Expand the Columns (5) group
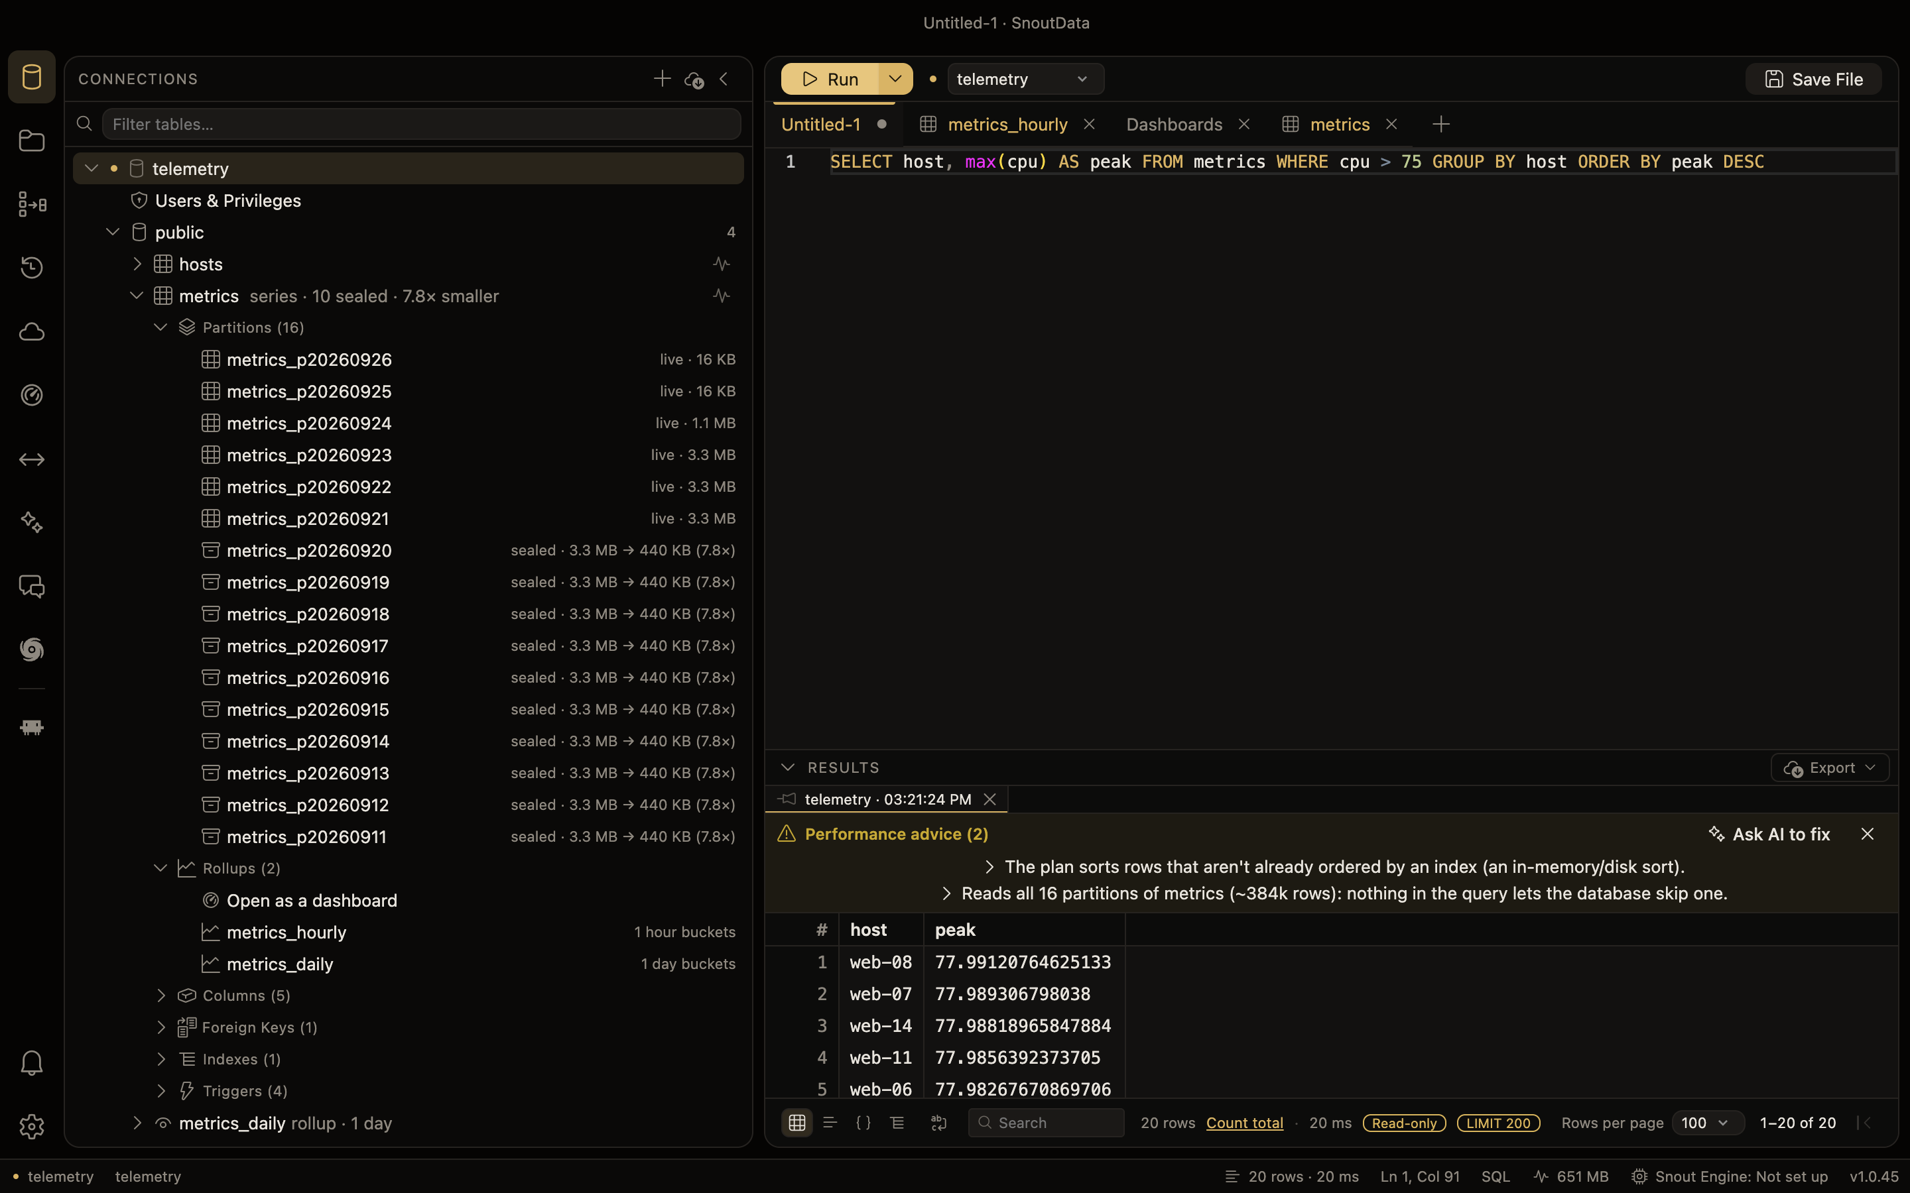 [161, 995]
